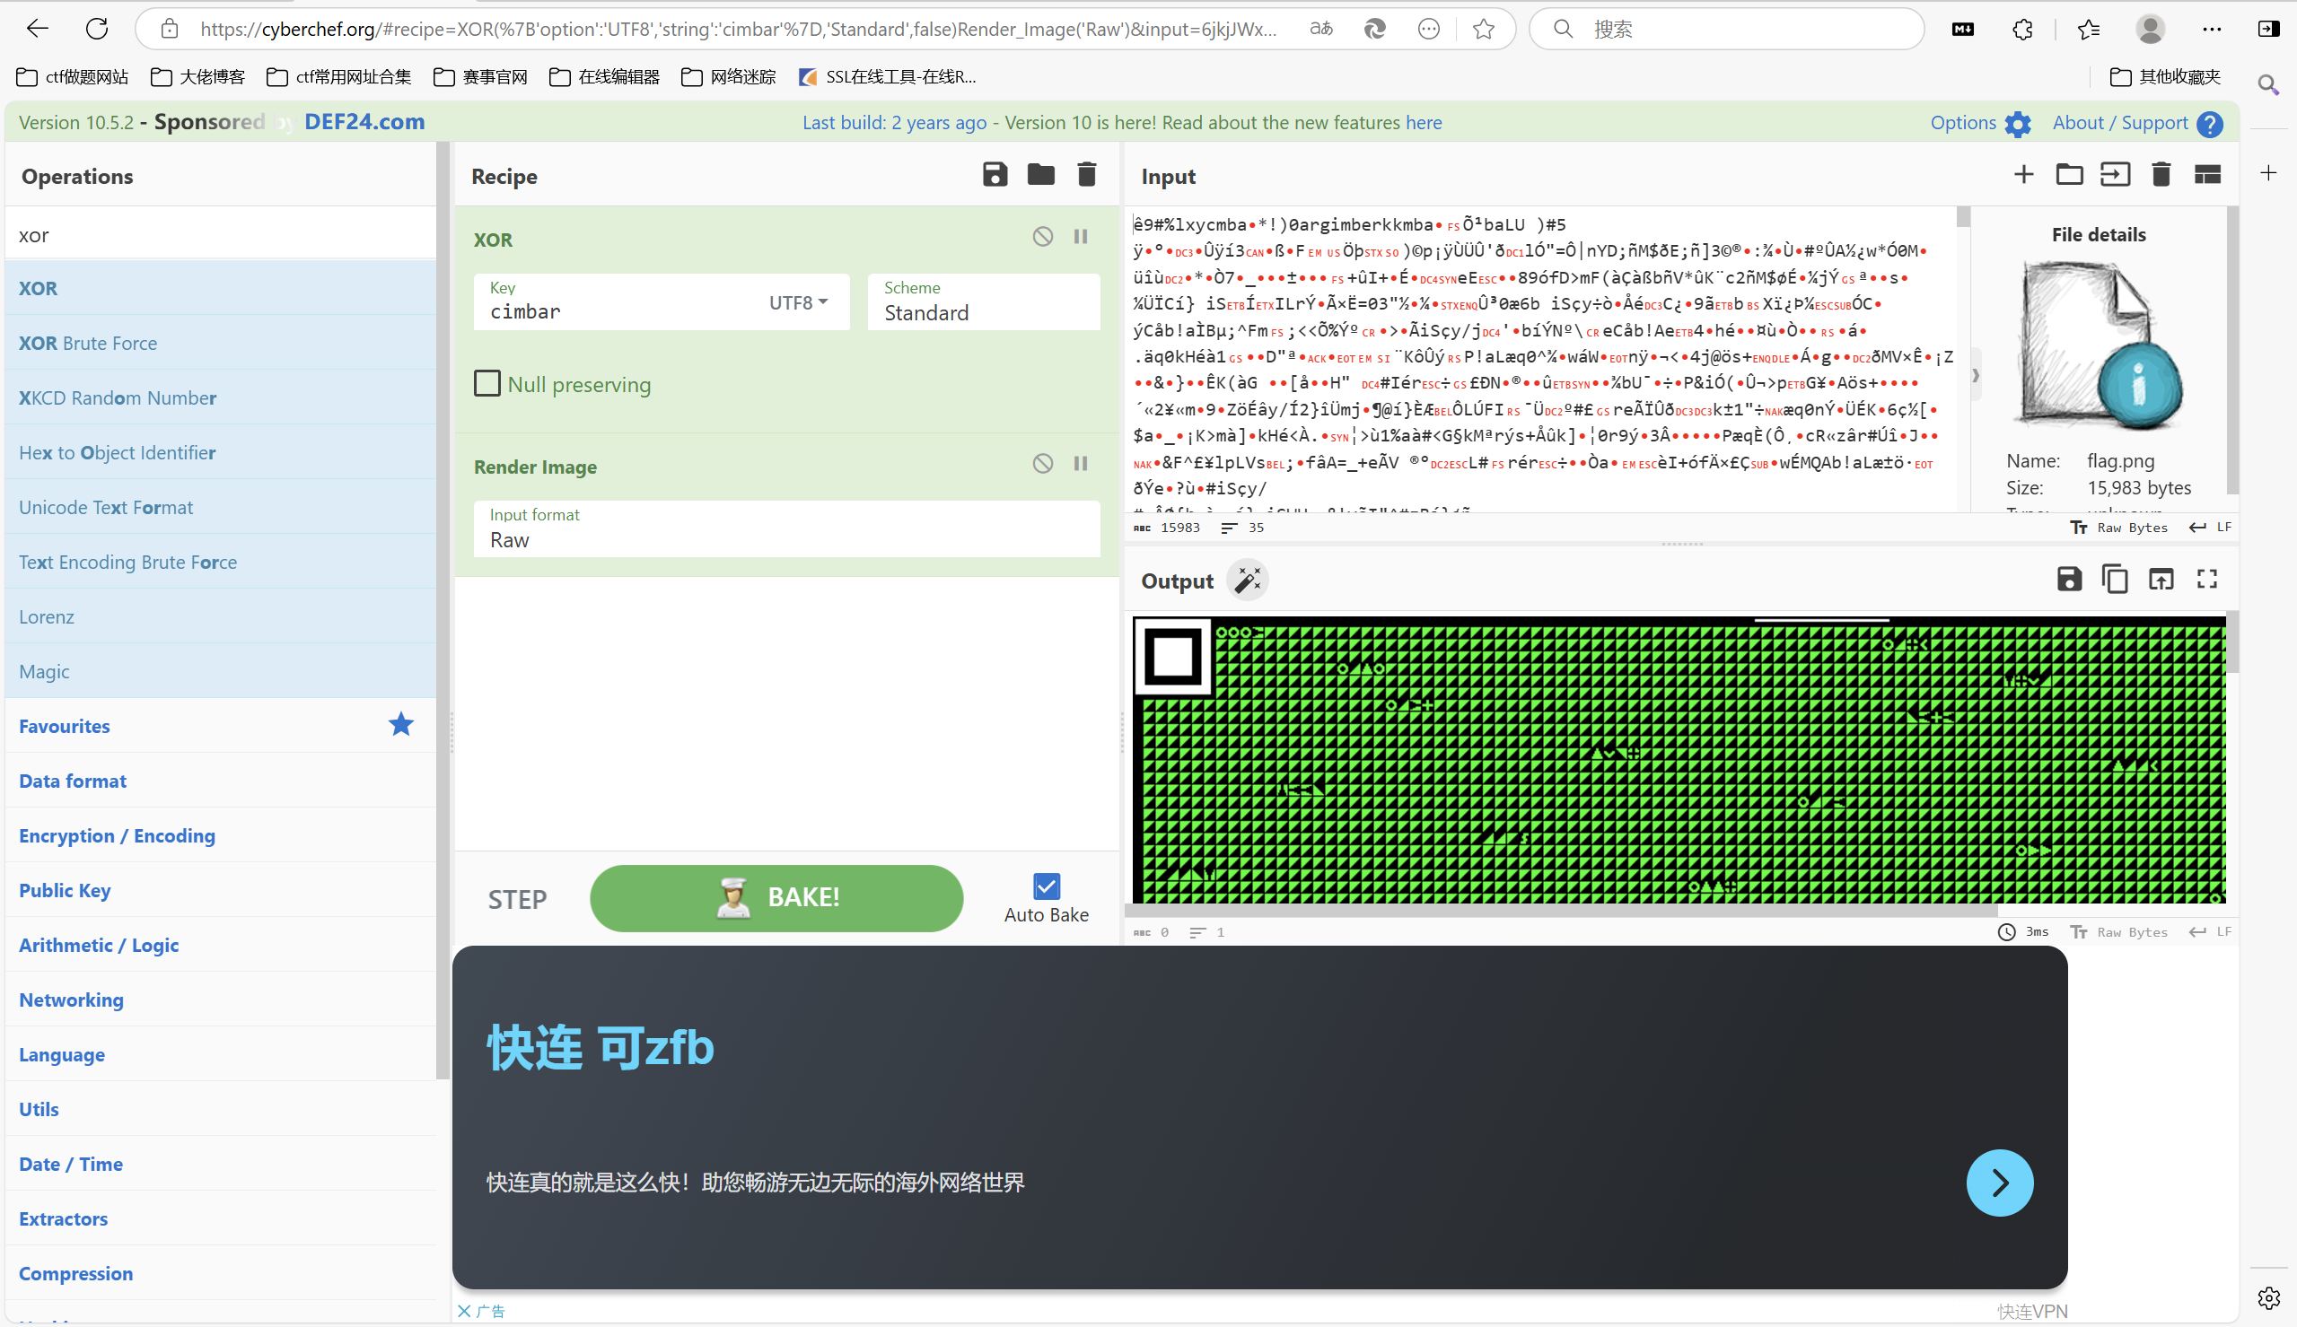
Task: Close the advertisement banner
Action: pos(464,1310)
